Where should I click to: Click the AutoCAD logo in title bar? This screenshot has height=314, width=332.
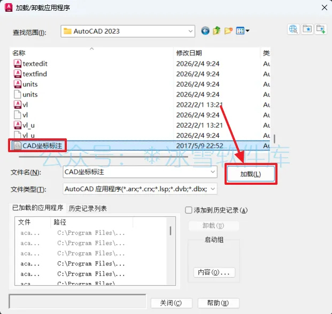click(x=9, y=7)
